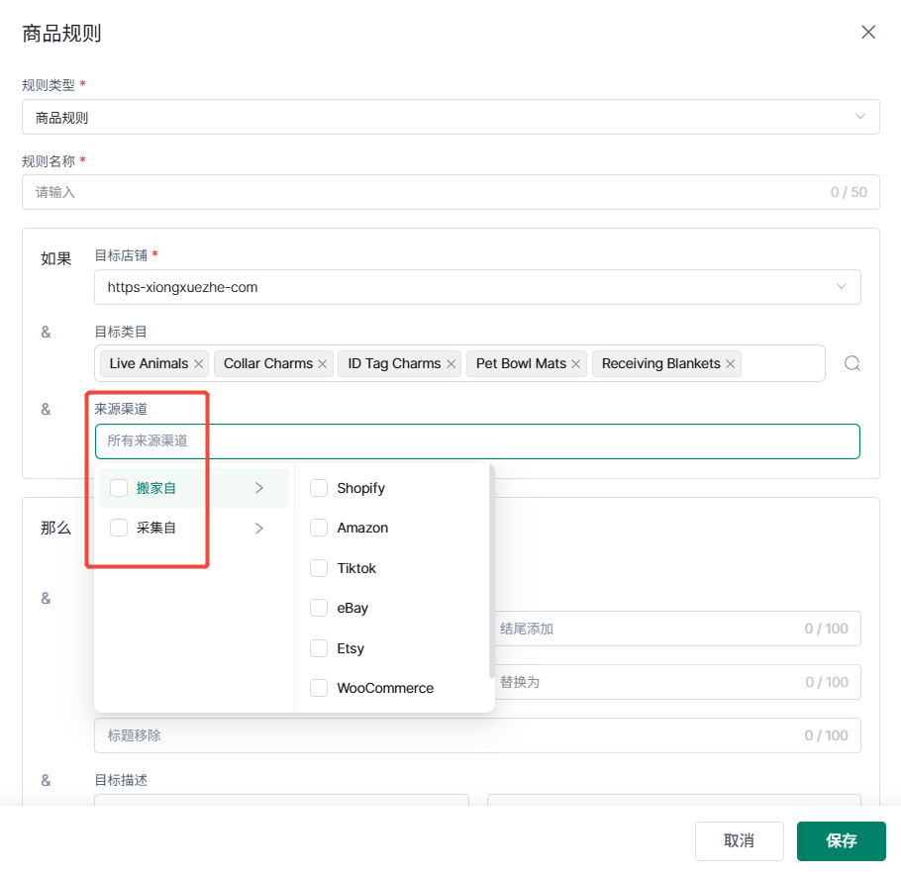Image resolution: width=901 pixels, height=876 pixels.
Task: Check the Shopify source option
Action: (x=319, y=488)
